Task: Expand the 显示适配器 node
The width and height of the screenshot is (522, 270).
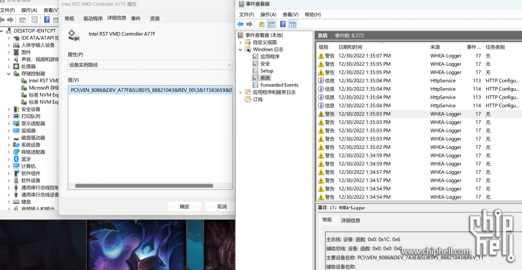Action: 9,123
